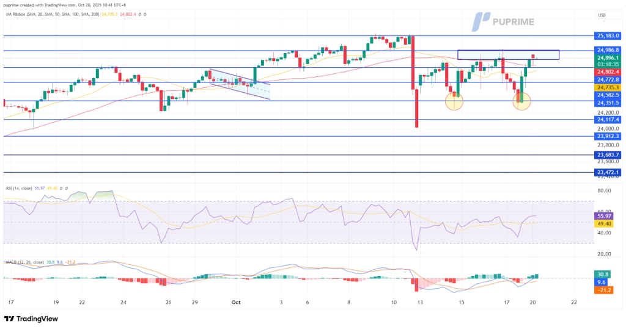Click the 23,472.1 support level label
The image size is (626, 329).
pyautogui.click(x=608, y=173)
